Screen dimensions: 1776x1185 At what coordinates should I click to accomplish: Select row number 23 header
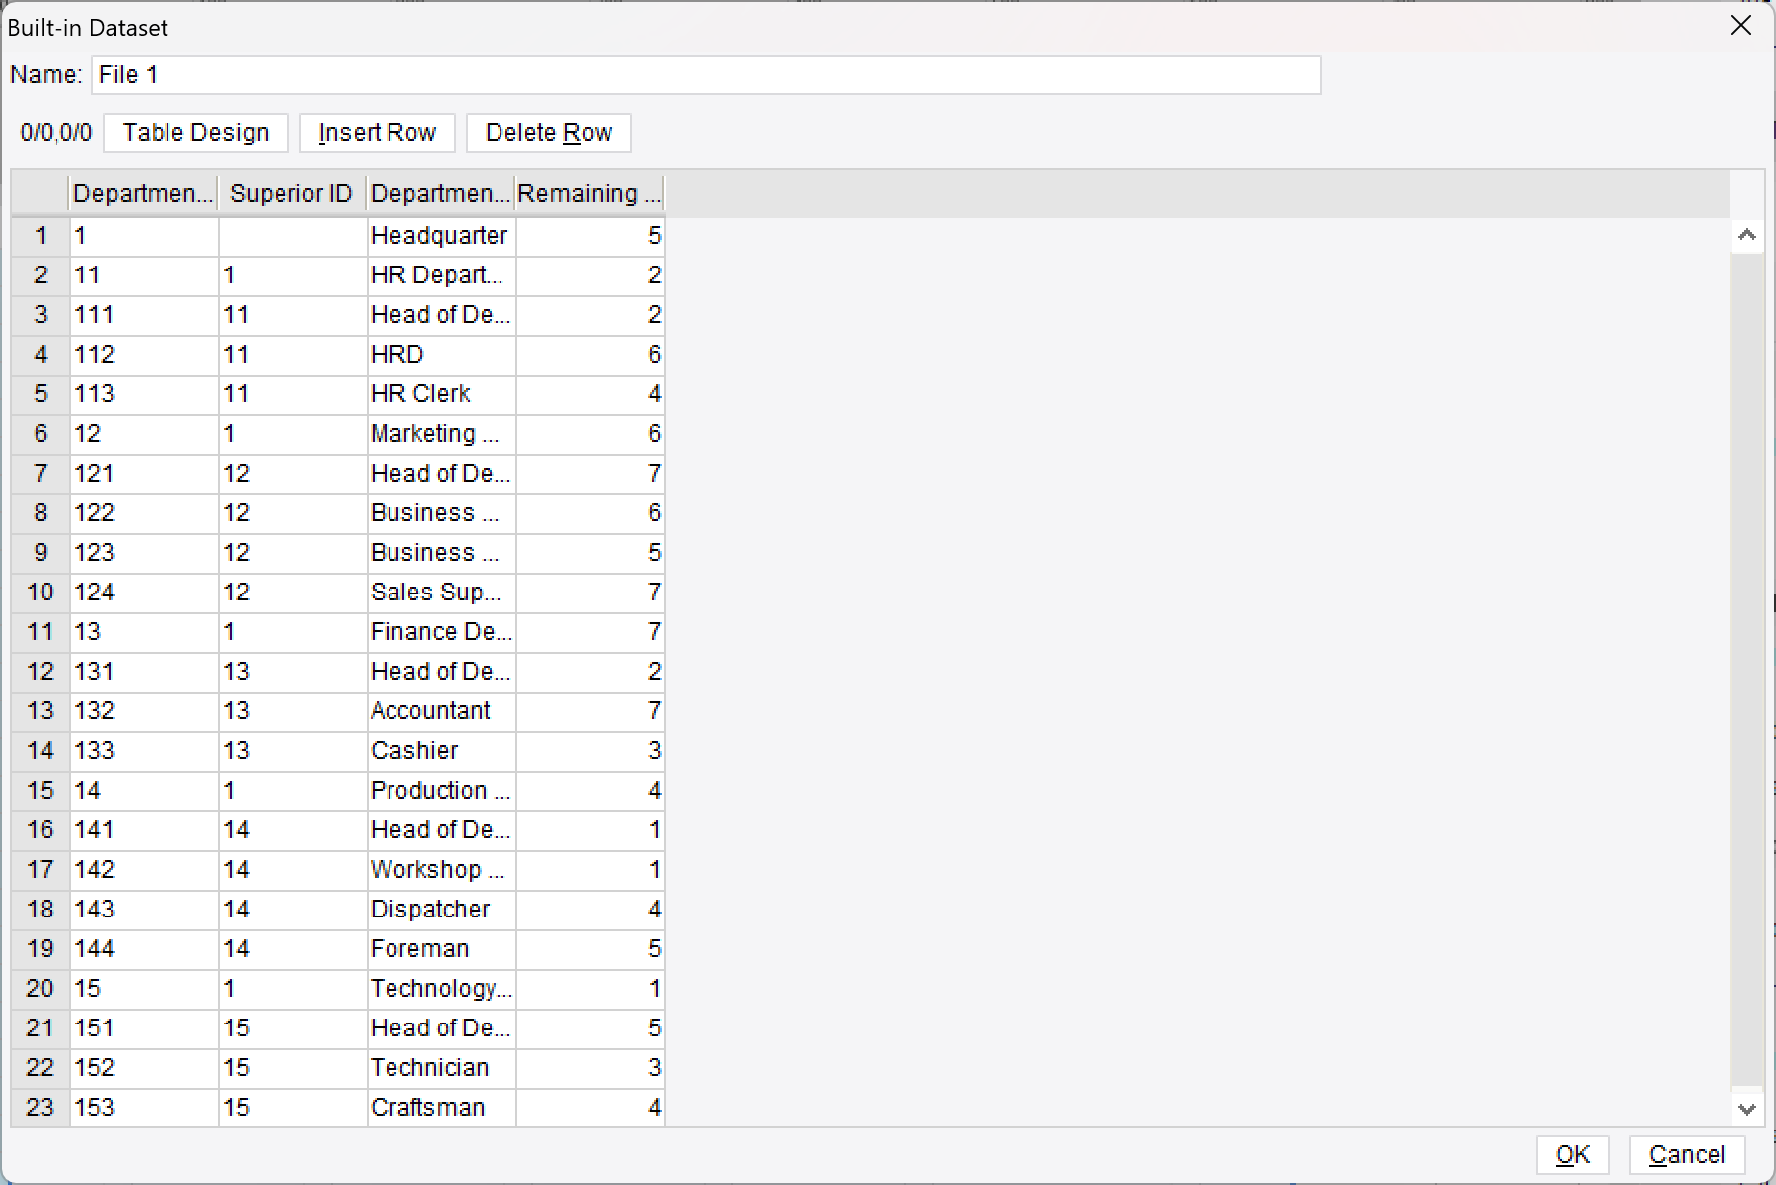click(41, 1108)
